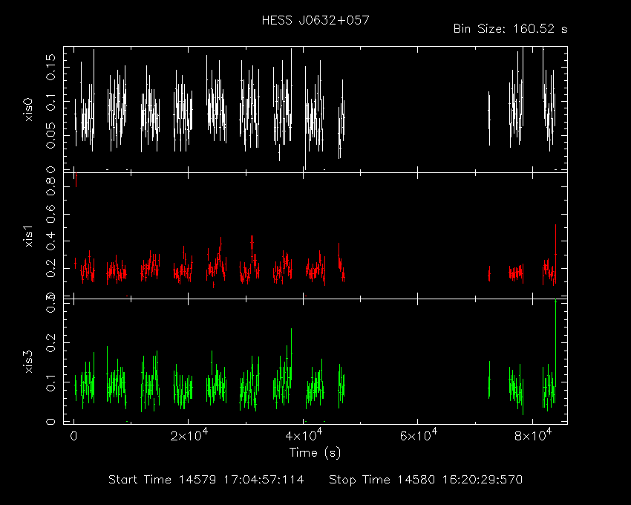Click the "xis3" y-axis label

(28, 362)
